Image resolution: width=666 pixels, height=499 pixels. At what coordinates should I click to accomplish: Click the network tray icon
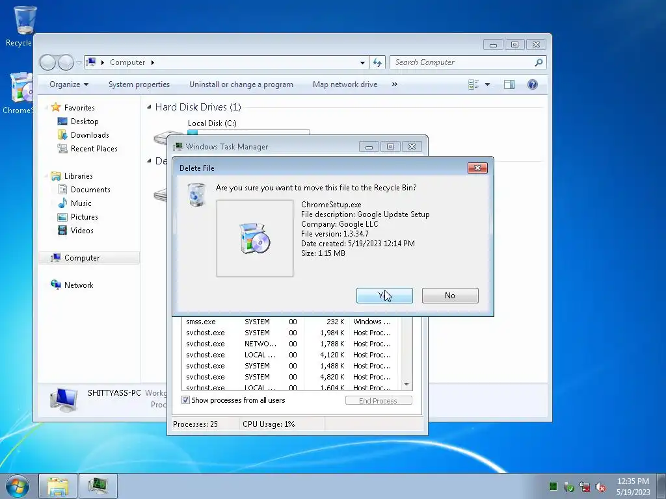click(x=585, y=487)
